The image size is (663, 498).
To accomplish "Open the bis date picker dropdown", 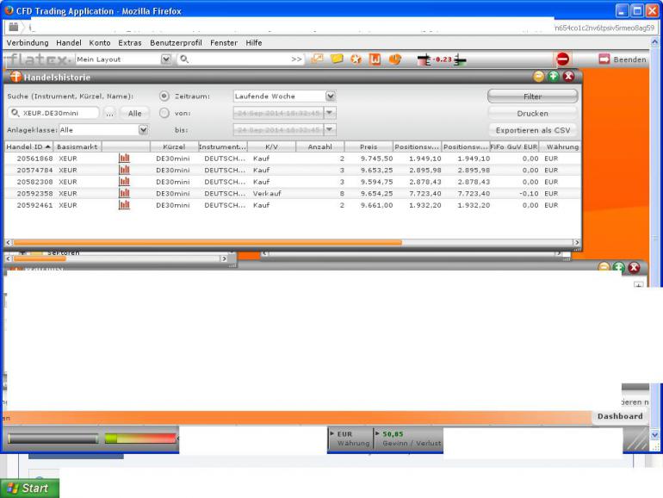I will click(330, 129).
